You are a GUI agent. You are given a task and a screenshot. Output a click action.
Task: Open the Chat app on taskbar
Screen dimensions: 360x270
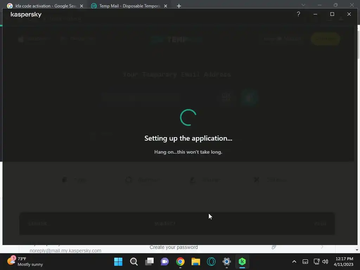tap(165, 262)
